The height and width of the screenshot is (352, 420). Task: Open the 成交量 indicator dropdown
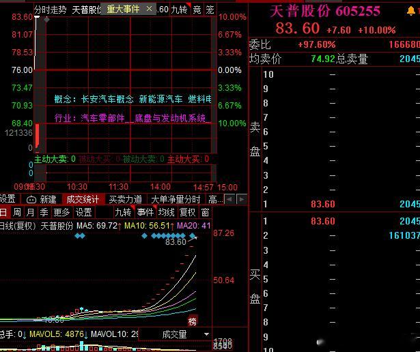[176, 334]
